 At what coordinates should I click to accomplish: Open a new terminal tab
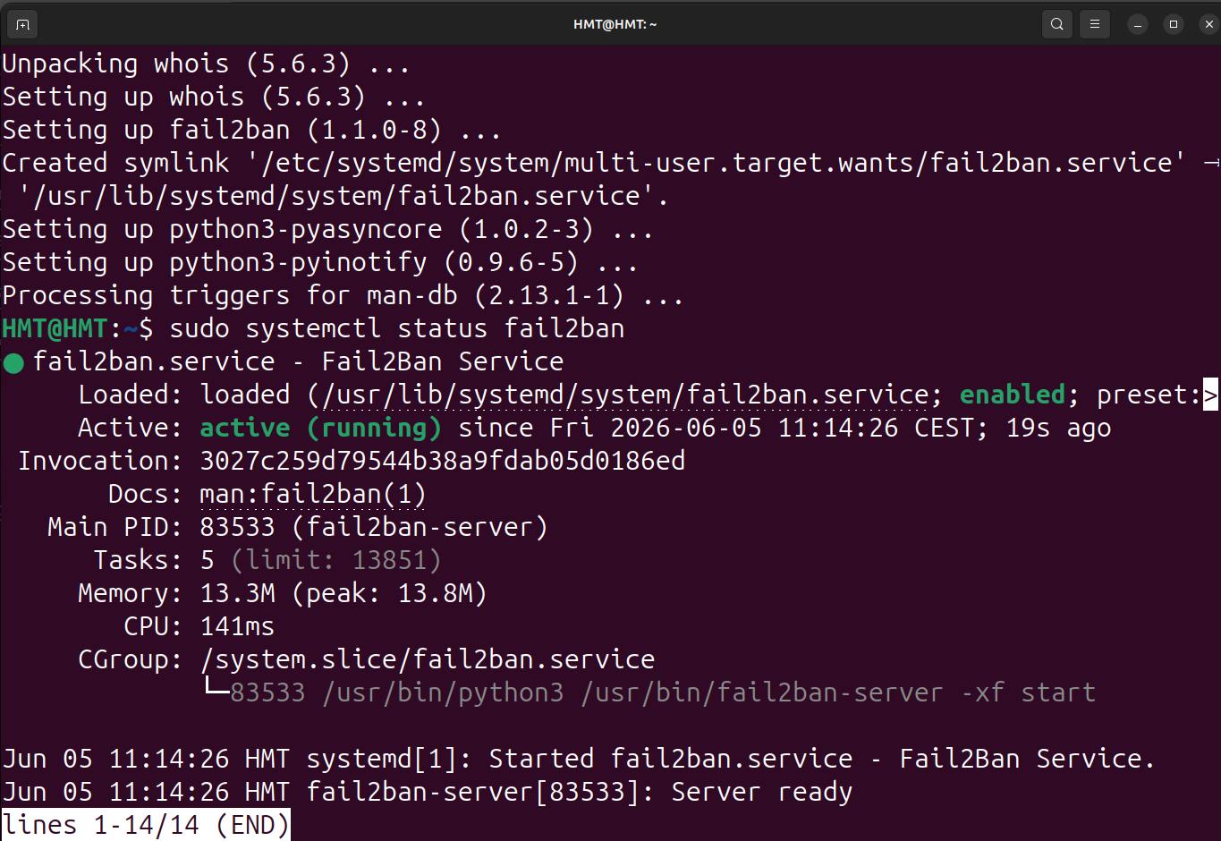23,24
